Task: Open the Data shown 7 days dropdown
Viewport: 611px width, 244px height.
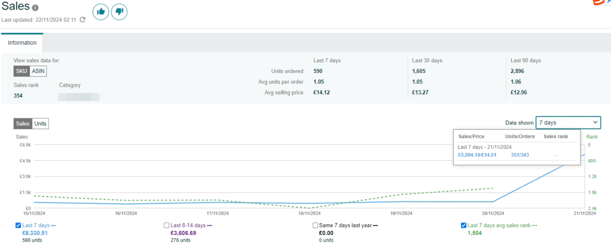Action: coord(568,122)
